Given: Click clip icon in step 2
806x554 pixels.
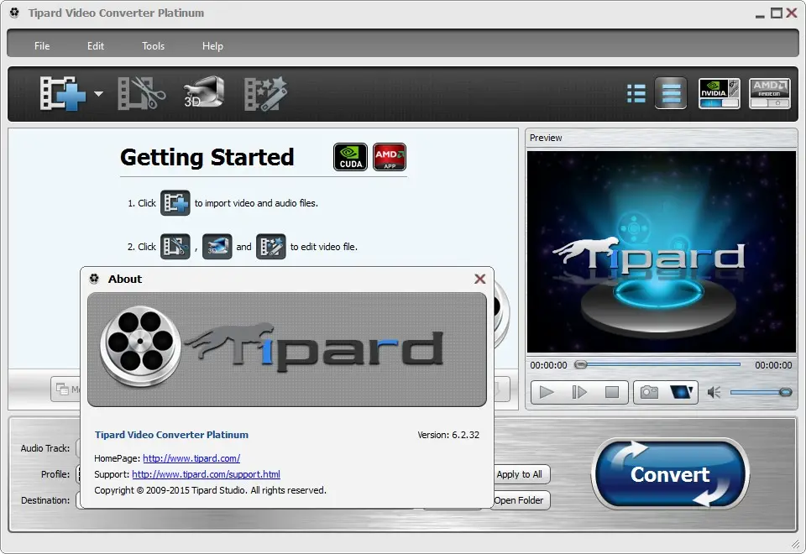Looking at the screenshot, I should (x=175, y=247).
